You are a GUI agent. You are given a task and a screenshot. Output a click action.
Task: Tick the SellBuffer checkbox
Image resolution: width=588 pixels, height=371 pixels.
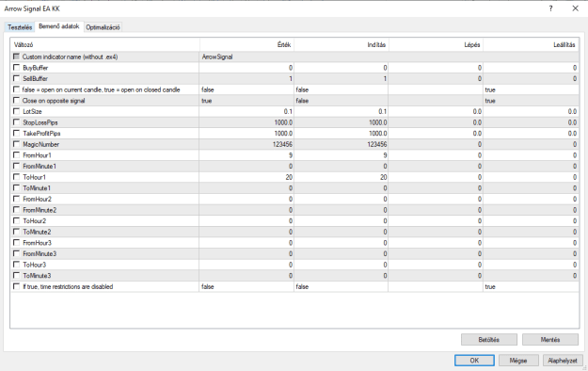16,78
